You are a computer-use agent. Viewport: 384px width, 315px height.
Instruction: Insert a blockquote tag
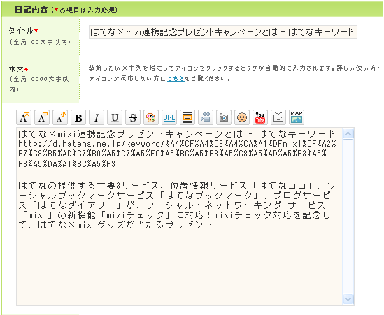187,117
